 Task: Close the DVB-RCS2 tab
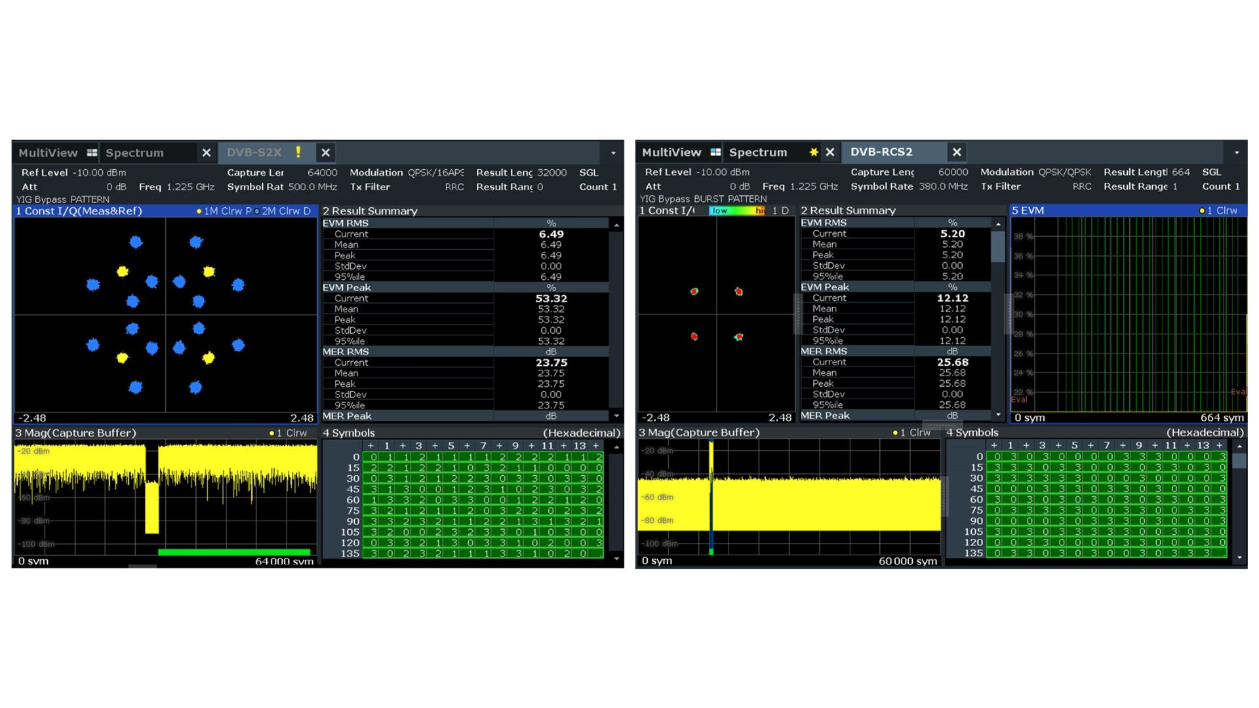[x=957, y=152]
